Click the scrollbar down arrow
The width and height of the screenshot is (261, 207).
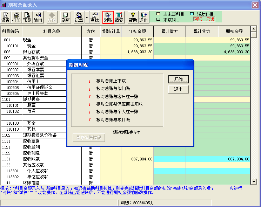point(254,182)
